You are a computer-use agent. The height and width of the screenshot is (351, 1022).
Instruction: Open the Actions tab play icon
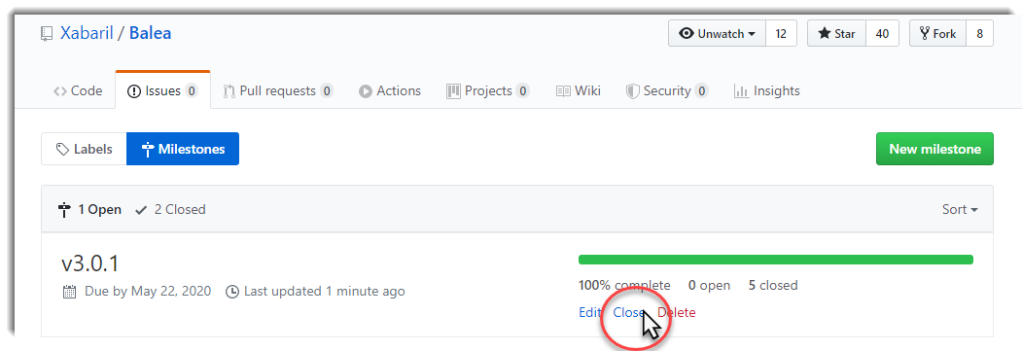point(366,91)
